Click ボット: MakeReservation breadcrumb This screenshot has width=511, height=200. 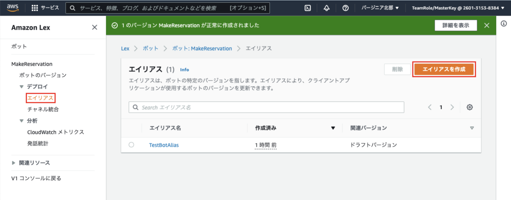point(202,48)
